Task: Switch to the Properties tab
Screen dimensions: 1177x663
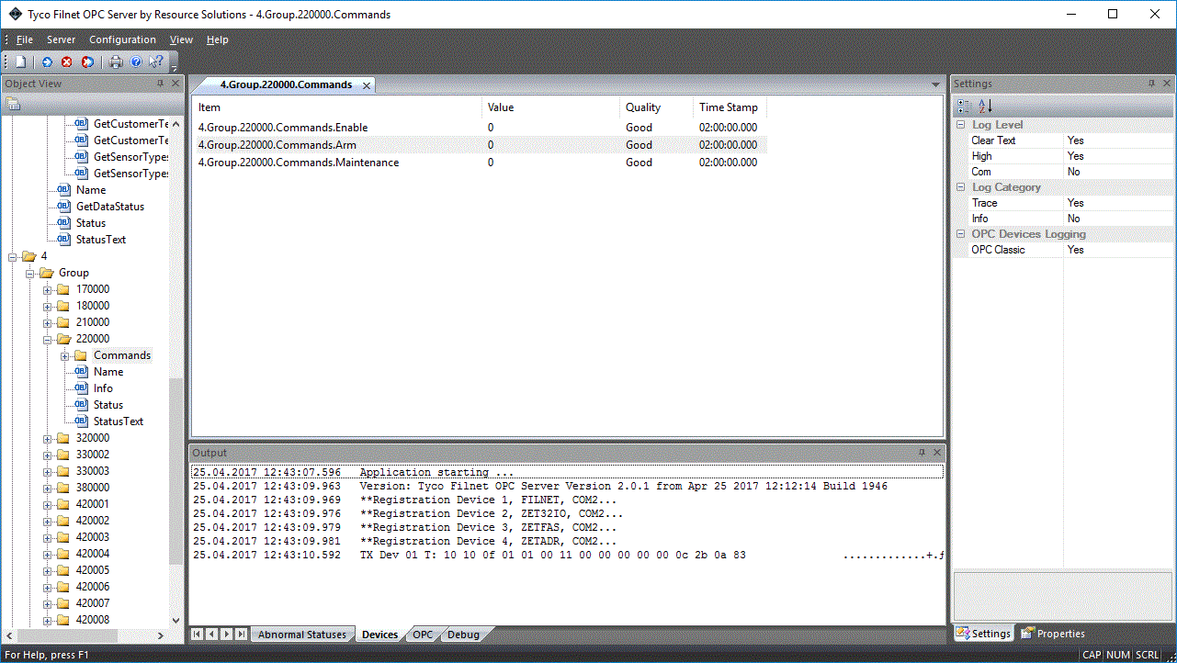Action: pyautogui.click(x=1053, y=634)
